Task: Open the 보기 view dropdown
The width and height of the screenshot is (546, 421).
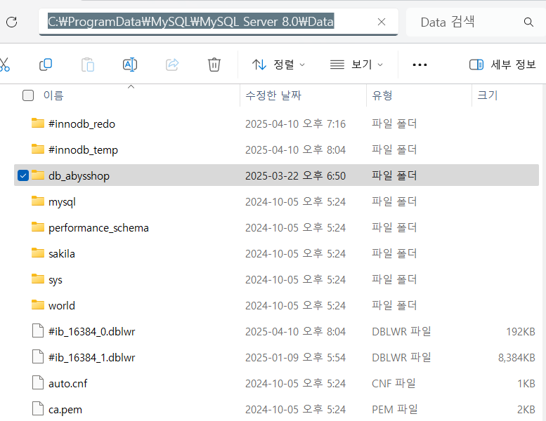Action: tap(356, 65)
